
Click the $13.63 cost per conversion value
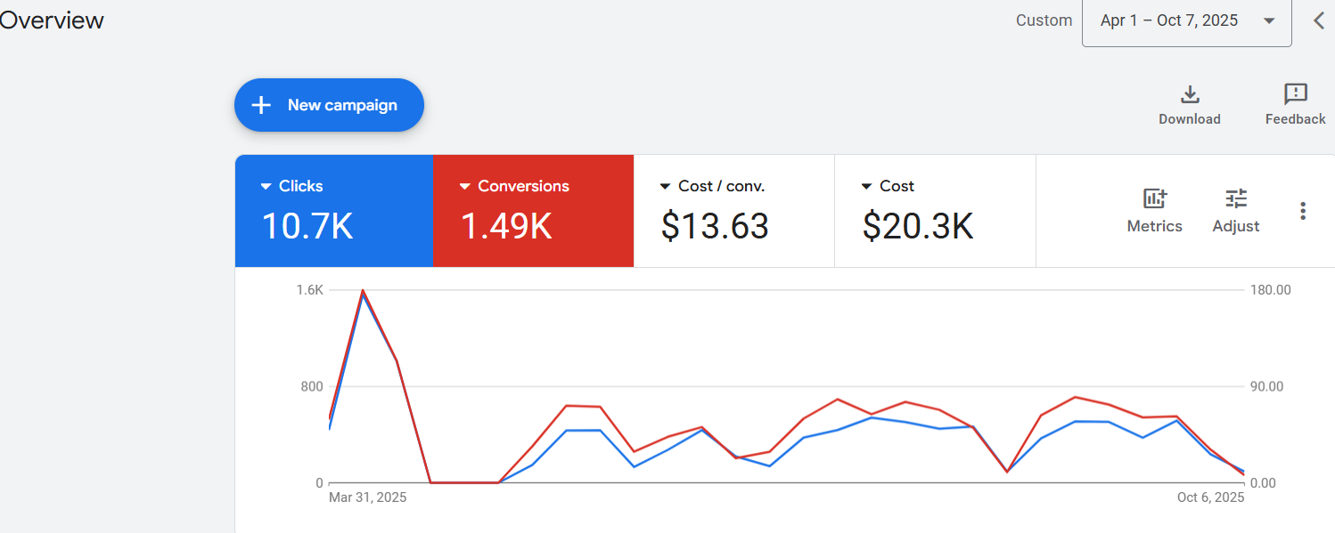coord(715,227)
